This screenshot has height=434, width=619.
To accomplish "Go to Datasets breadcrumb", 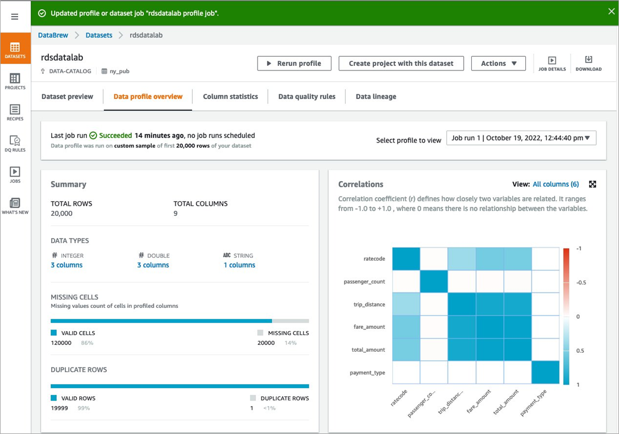I will point(99,35).
